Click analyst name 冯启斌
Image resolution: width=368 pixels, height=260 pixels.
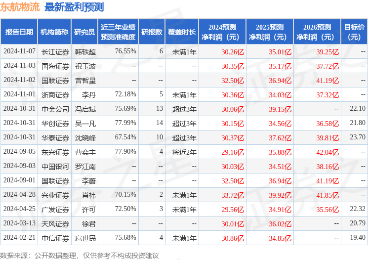click(85, 109)
